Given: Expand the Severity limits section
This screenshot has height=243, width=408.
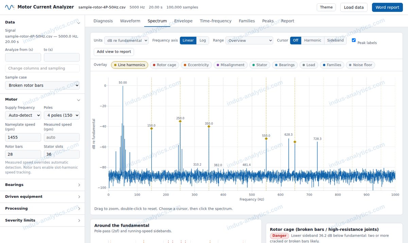Looking at the screenshot, I should tap(42, 221).
